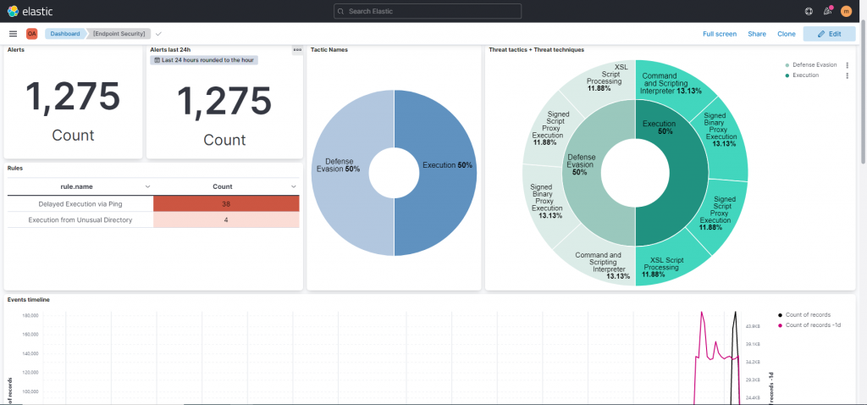Open the newsfeed notifications icon

(x=828, y=10)
